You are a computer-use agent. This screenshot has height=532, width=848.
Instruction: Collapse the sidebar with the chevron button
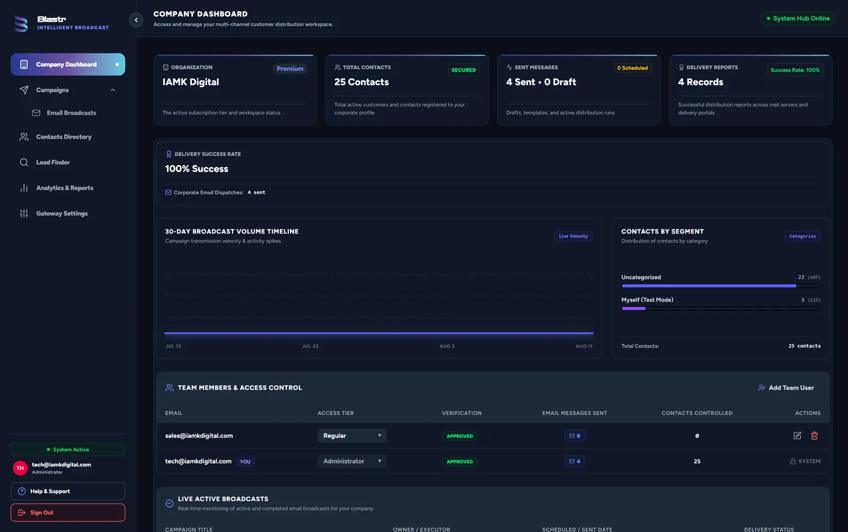[x=136, y=20]
